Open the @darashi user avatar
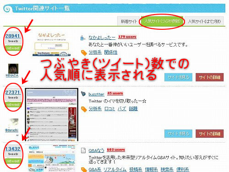Viewport: 229px width, 172px height. (x=13, y=123)
